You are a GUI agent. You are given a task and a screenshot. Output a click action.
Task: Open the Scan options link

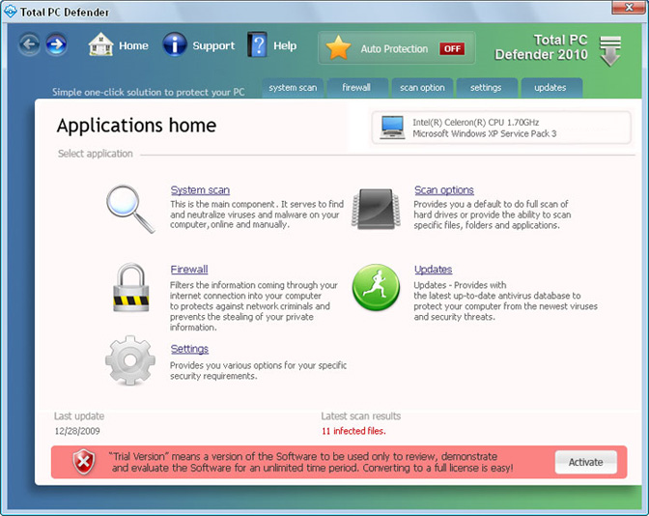pyautogui.click(x=444, y=190)
